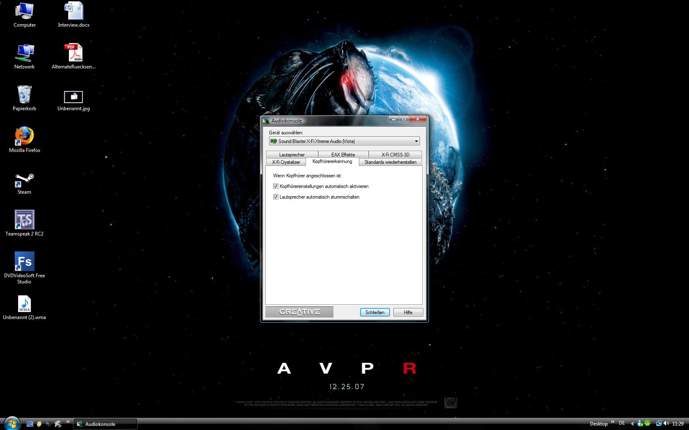Click the Audiokonsole title bar icon
Image resolution: width=689 pixels, height=430 pixels.
point(266,120)
